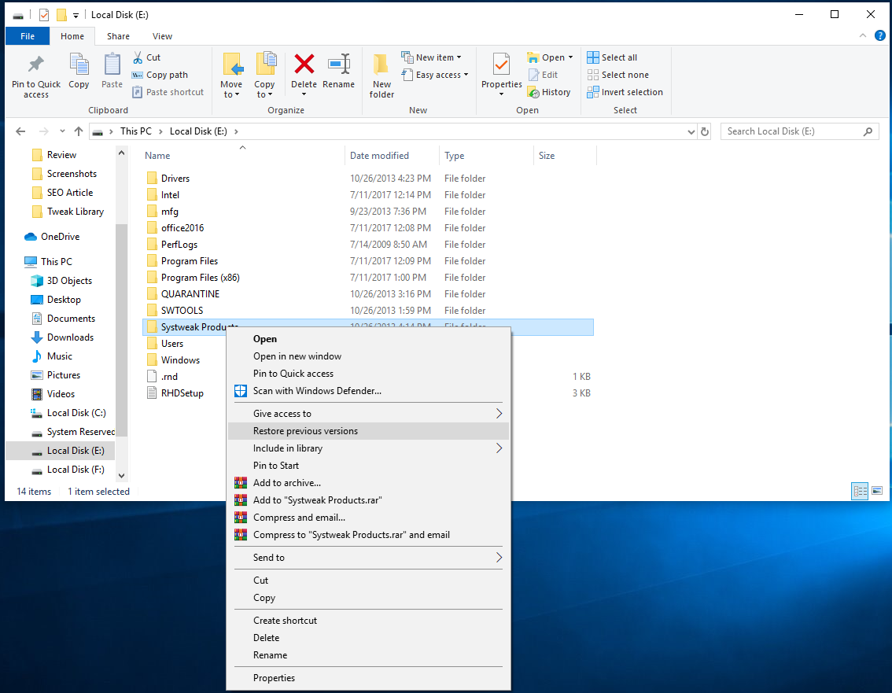This screenshot has height=693, width=892.
Task: Expand the Open button dropdown arrow
Action: 570,57
